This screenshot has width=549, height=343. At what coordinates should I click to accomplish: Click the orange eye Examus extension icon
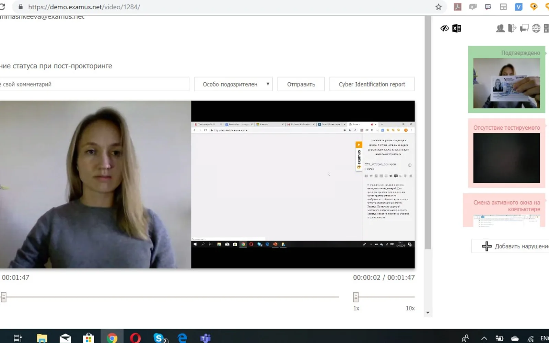(x=534, y=7)
